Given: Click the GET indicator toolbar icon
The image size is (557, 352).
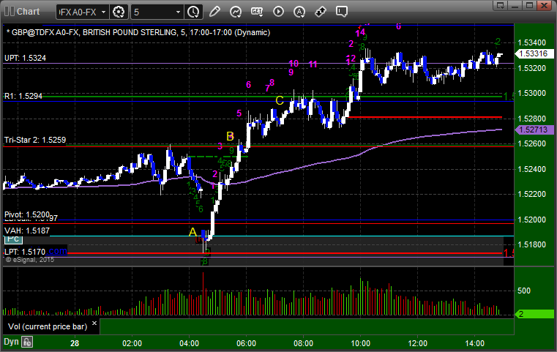Looking at the screenshot, I should click(x=257, y=12).
